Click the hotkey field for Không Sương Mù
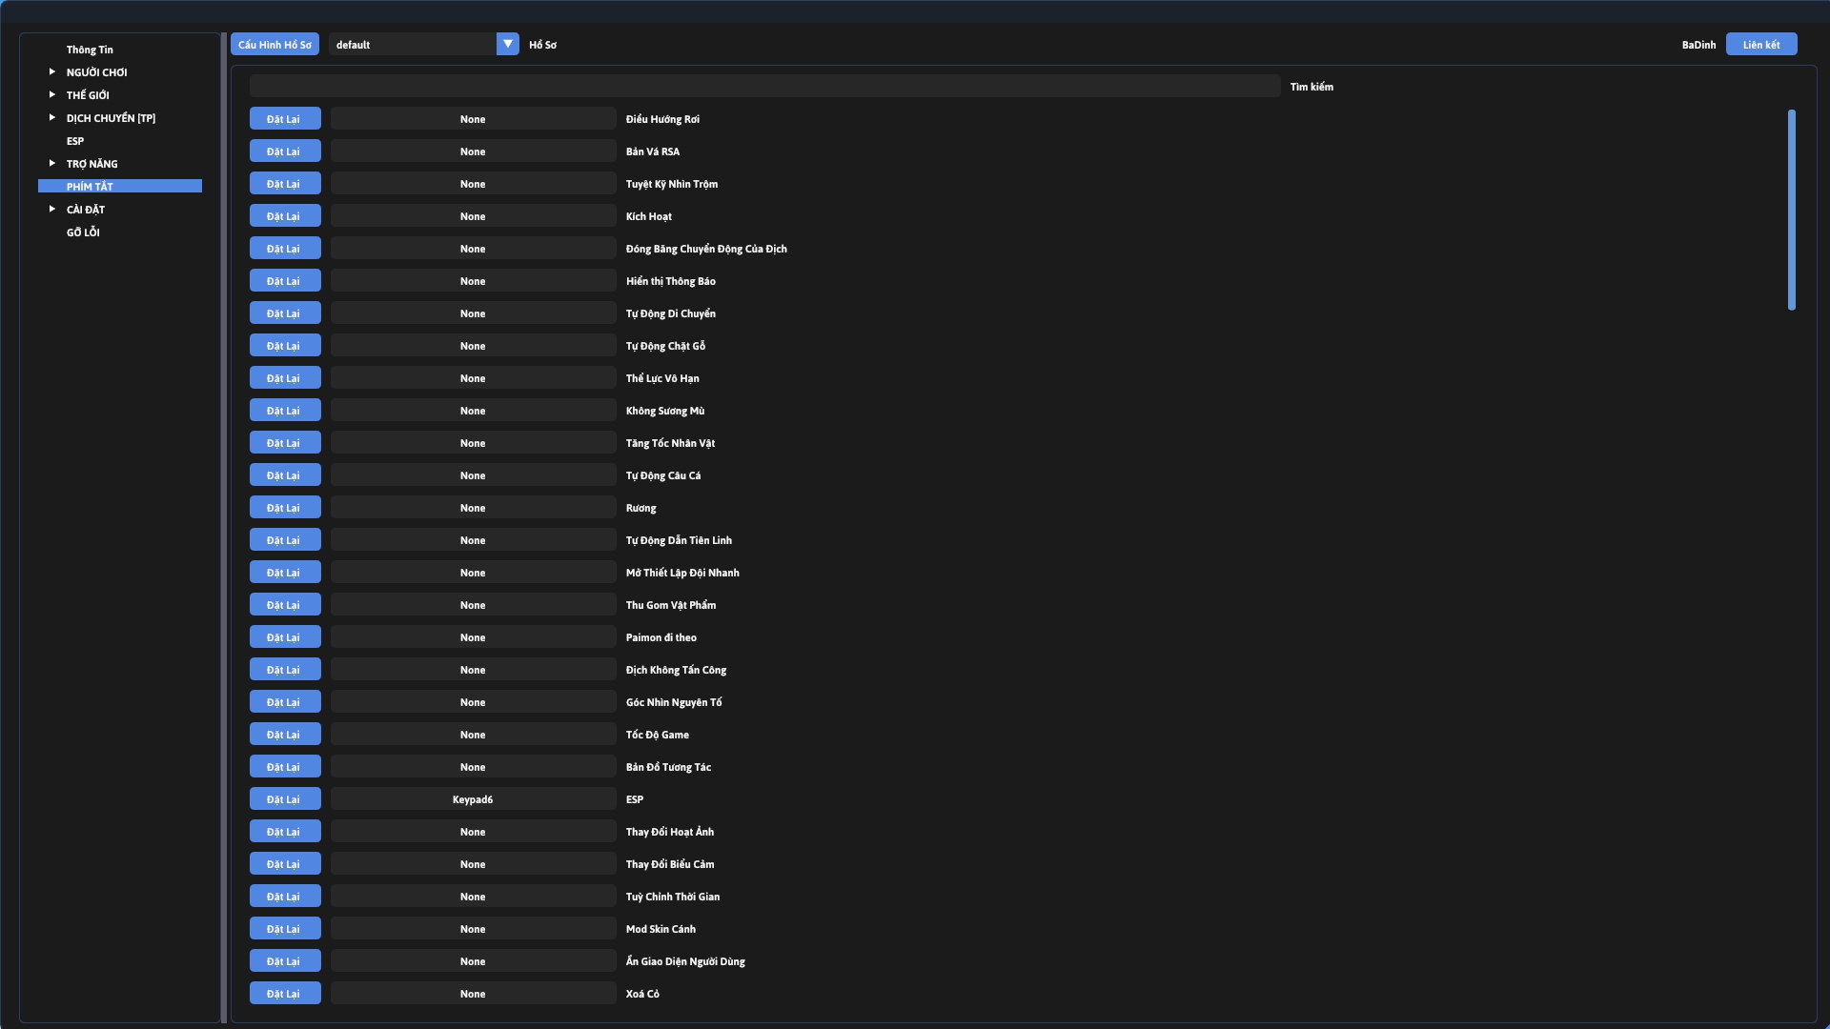1830x1029 pixels. [x=473, y=411]
